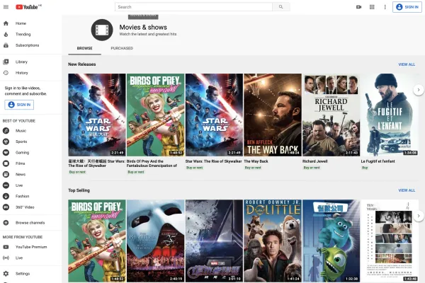
Task: Open Phantom of the Opera poster
Action: pyautogui.click(x=155, y=241)
